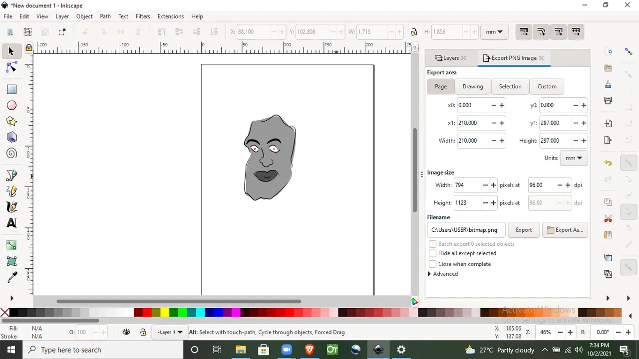Select the Gradient tool
639x359 pixels.
click(11, 245)
